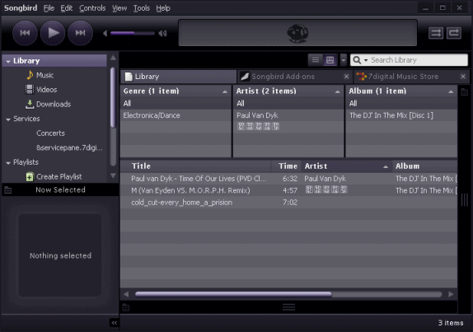
Task: Skip to the next track
Action: (x=80, y=33)
